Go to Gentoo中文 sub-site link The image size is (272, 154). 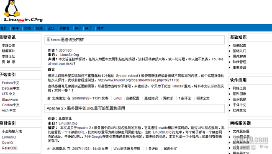click(x=10, y=105)
